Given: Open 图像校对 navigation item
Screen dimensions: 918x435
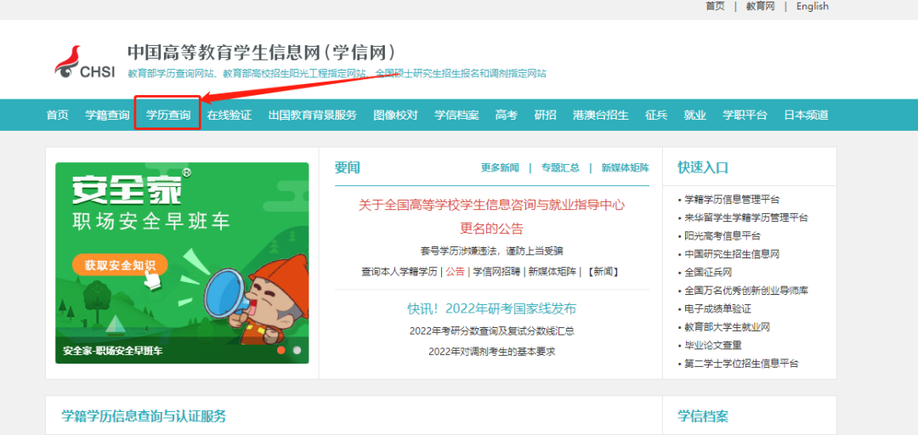Looking at the screenshot, I should [x=396, y=115].
